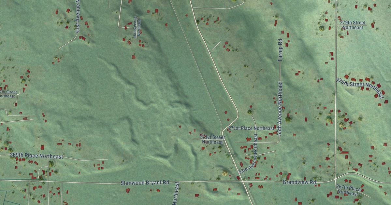Viewport: 391px width, 205px height.
Task: Select the 271st Street Northeast label
Action: (x=212, y=140)
